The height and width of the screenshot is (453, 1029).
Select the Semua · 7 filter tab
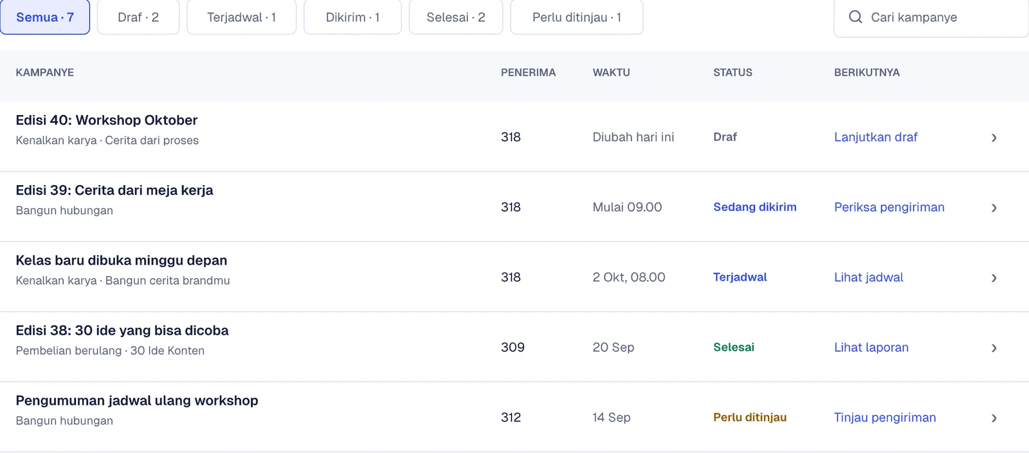(x=45, y=17)
